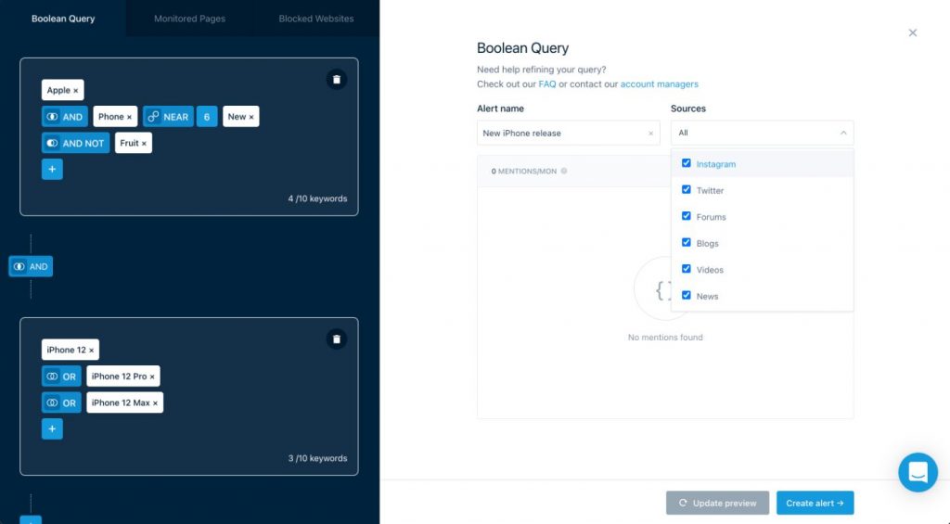Open the chat support widget
The width and height of the screenshot is (950, 524).
click(x=918, y=472)
